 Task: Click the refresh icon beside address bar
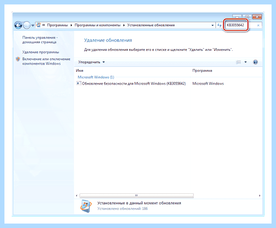pos(219,25)
